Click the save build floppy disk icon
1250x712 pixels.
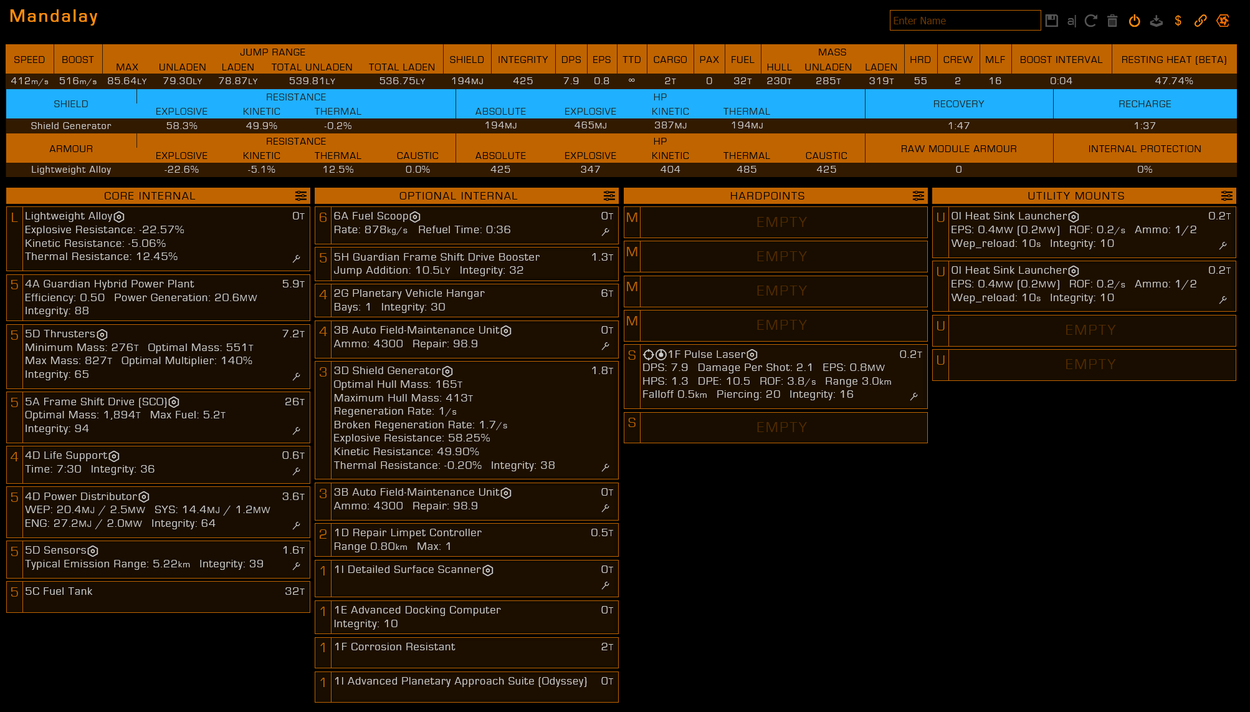1052,21
